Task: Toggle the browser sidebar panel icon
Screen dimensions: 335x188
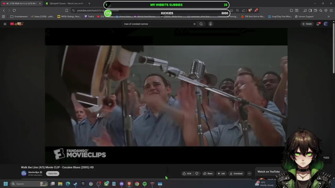Action: pyautogui.click(x=310, y=10)
